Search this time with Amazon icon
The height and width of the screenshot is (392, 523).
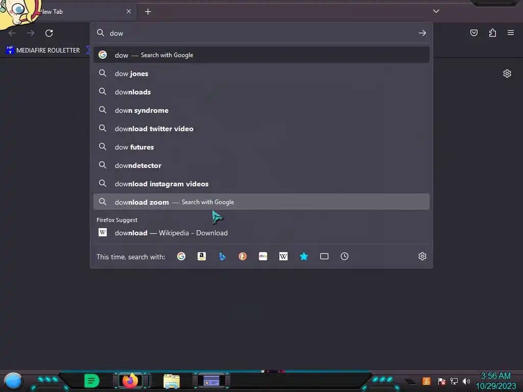click(201, 256)
